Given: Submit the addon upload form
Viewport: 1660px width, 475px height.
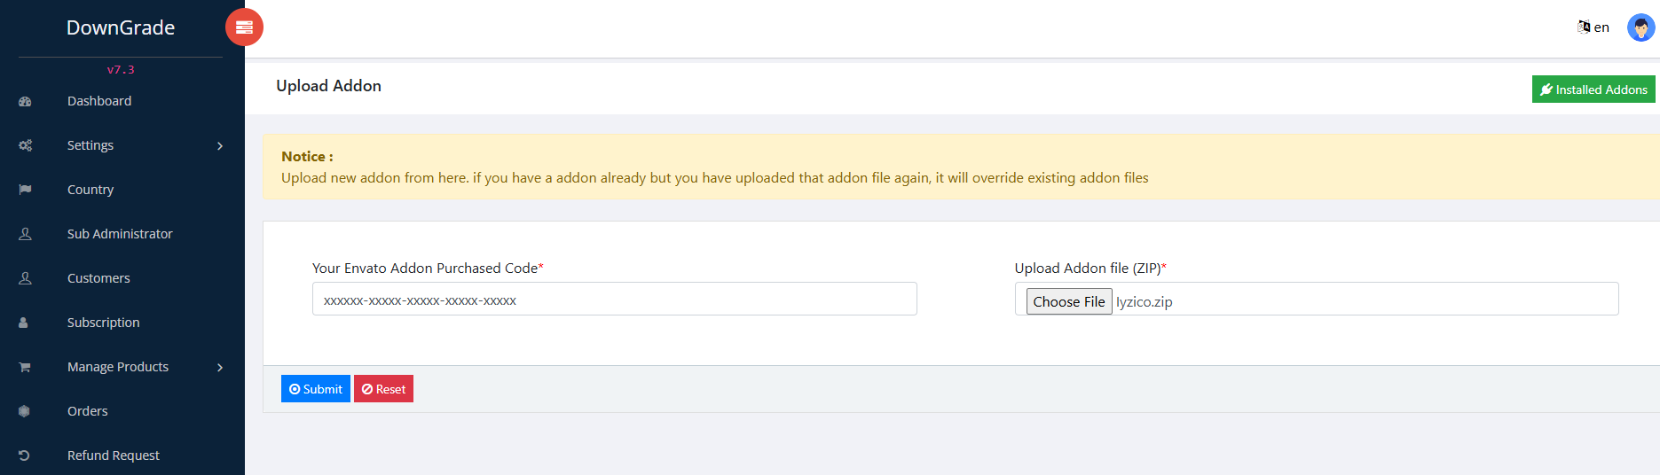Looking at the screenshot, I should [315, 389].
